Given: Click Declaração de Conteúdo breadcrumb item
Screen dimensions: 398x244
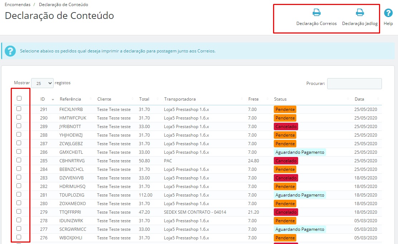Looking at the screenshot, I should (63, 5).
